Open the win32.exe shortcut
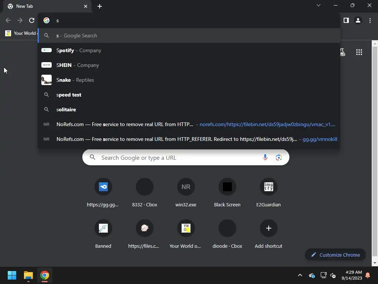Image resolution: width=378 pixels, height=284 pixels. coord(186,193)
